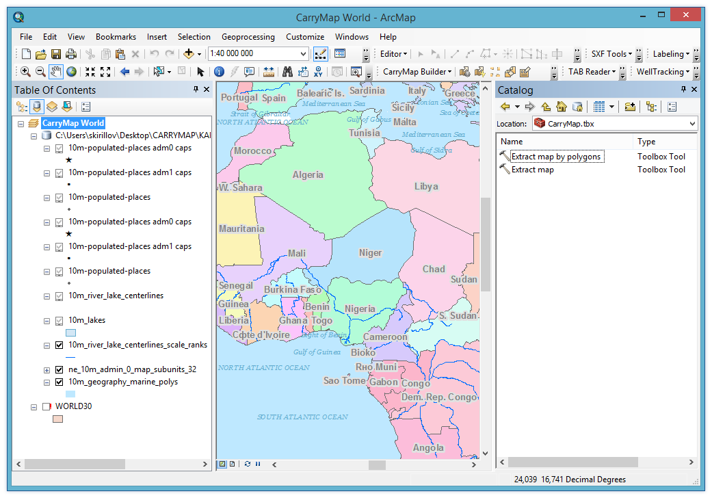Click Fixed Zoom Out arrows icon

[x=105, y=72]
